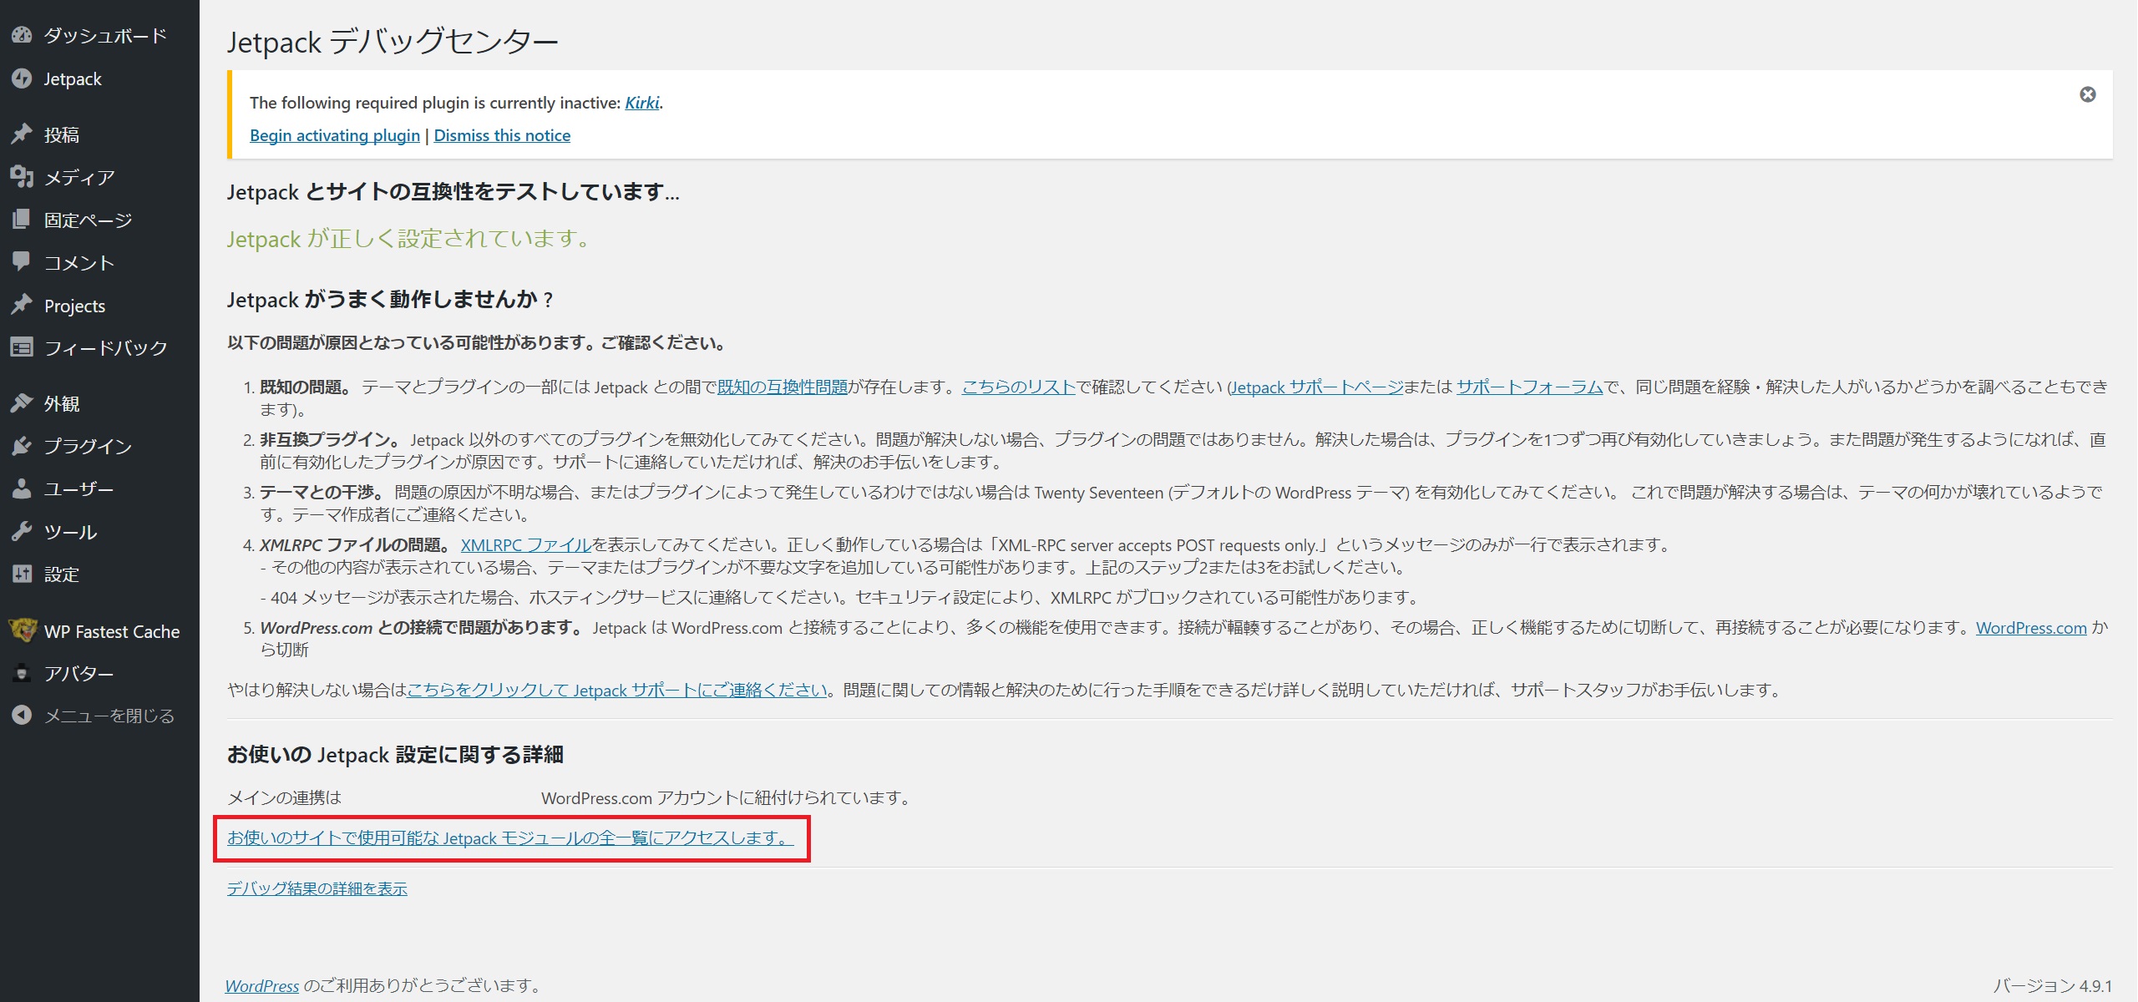The width and height of the screenshot is (2138, 1002).
Task: Click the Jetpack logo icon in sidebar
Action: 22,78
